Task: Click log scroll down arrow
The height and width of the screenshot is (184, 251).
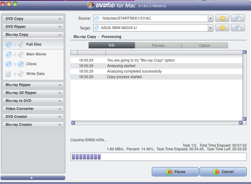Action: pos(245,119)
